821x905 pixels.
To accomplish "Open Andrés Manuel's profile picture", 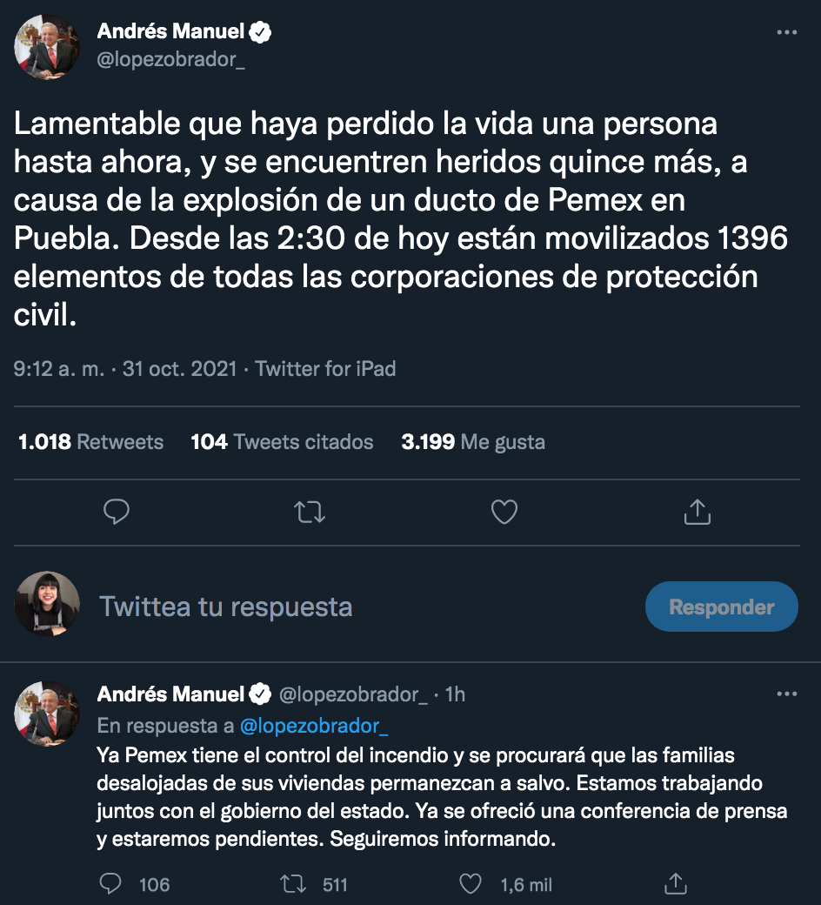I will pos(47,47).
